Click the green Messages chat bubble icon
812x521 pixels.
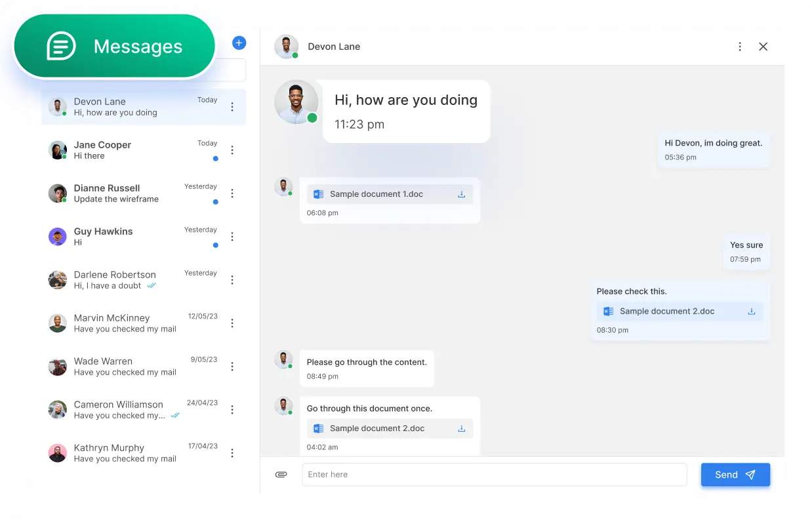pyautogui.click(x=61, y=47)
